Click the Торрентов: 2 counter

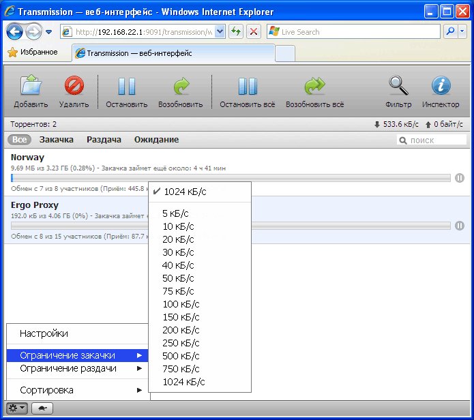pyautogui.click(x=33, y=124)
